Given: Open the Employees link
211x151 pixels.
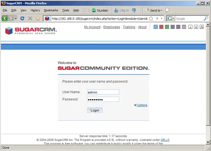Looking at the screenshot, I should [x=112, y=27].
